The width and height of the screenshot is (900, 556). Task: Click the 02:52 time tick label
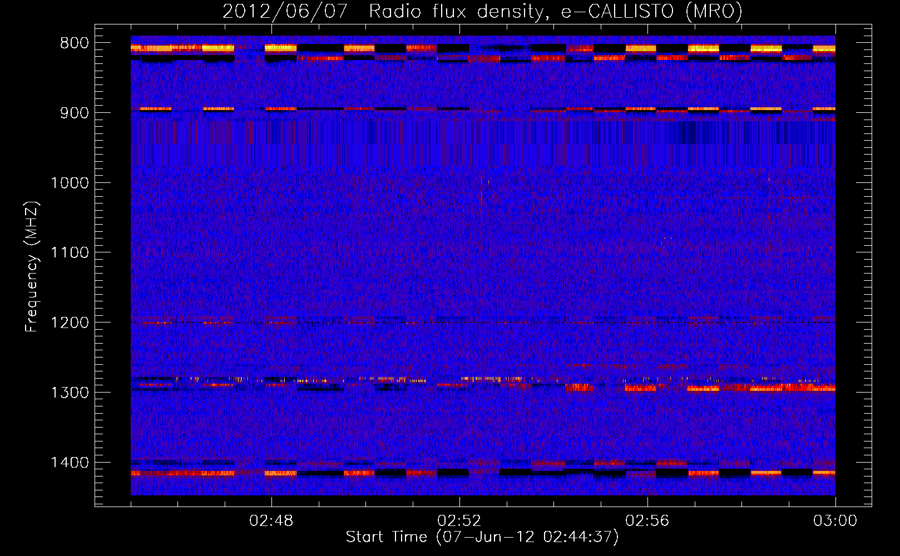(x=459, y=521)
